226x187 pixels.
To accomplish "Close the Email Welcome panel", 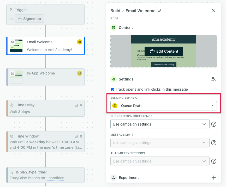I will [213, 11].
